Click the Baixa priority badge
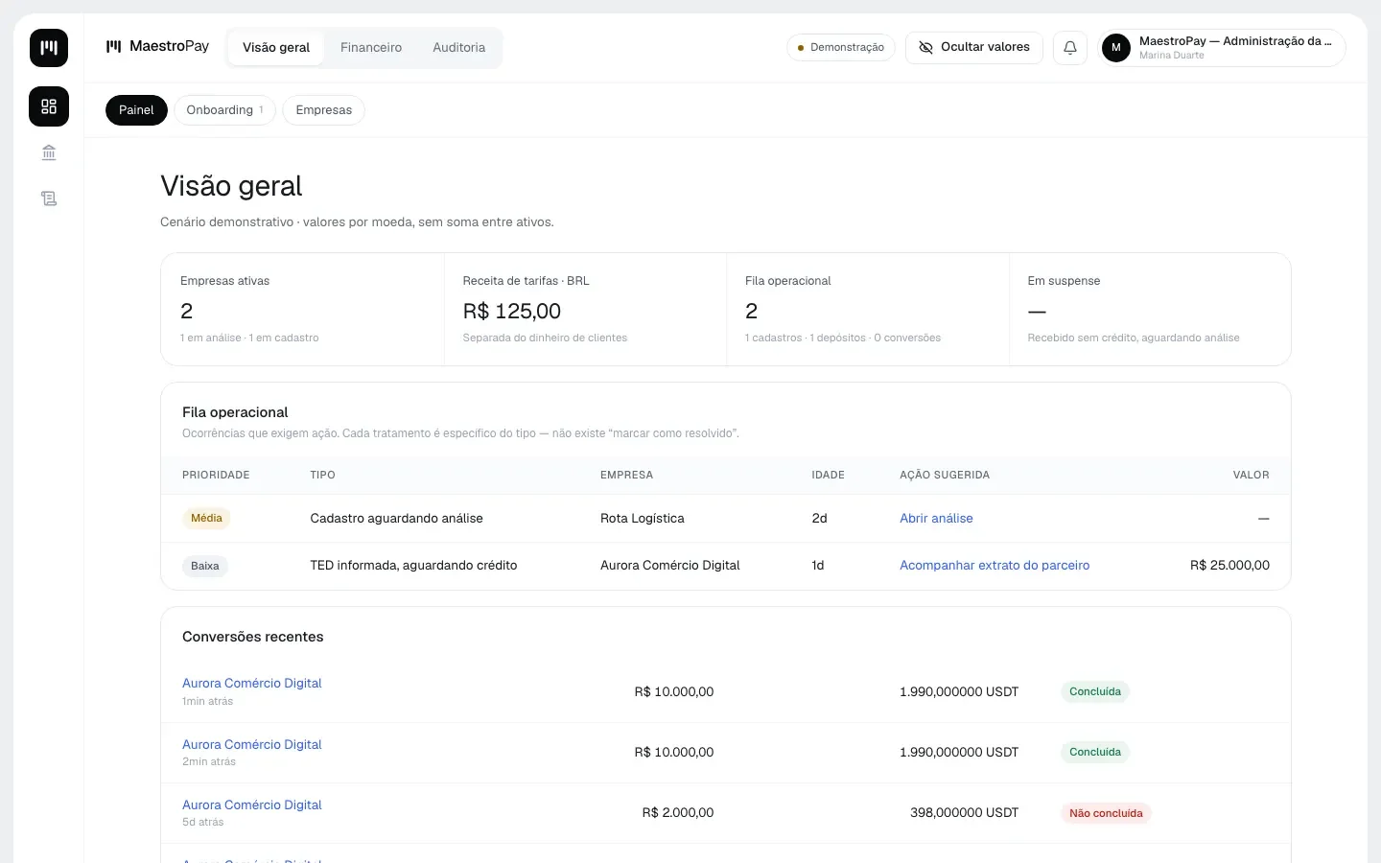 [205, 566]
